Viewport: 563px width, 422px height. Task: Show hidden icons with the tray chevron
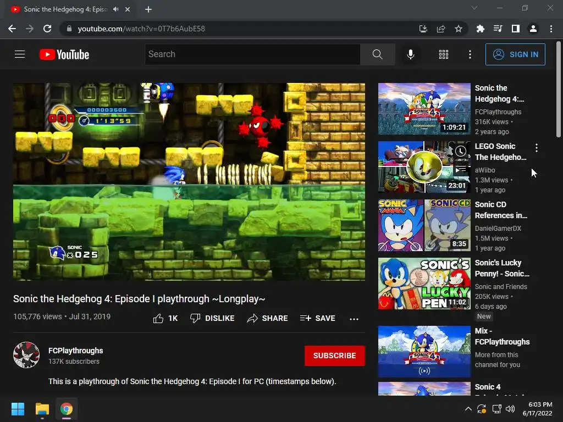[x=468, y=409]
